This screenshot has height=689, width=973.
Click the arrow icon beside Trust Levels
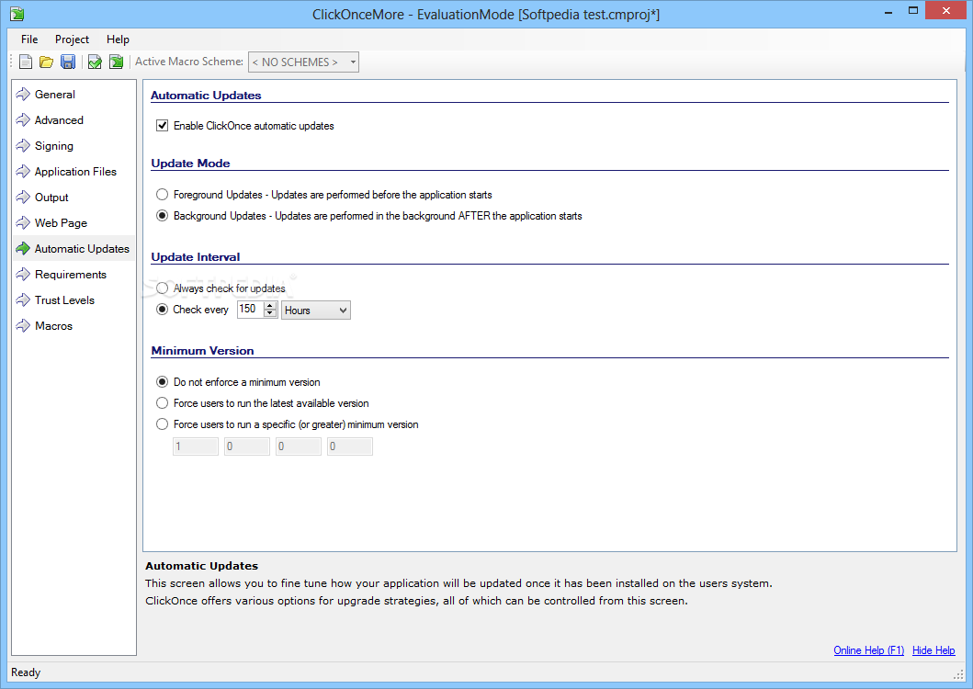coord(23,299)
